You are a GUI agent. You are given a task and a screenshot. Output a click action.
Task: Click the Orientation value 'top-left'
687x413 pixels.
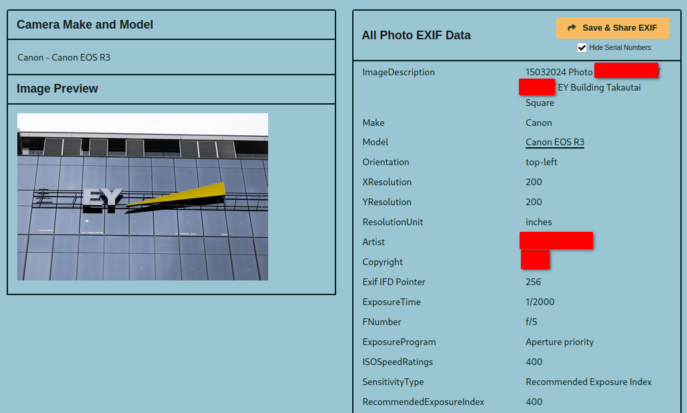[x=541, y=162]
